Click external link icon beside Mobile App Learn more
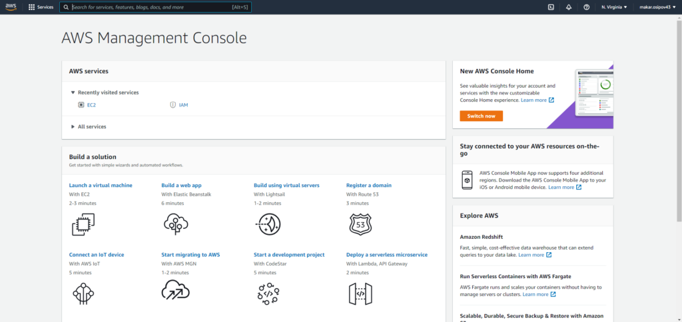This screenshot has height=322, width=682. point(579,188)
